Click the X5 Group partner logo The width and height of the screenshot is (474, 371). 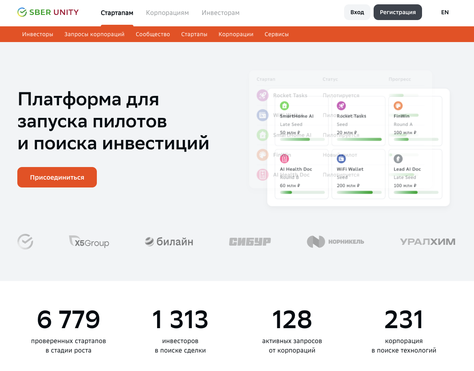[x=89, y=242]
